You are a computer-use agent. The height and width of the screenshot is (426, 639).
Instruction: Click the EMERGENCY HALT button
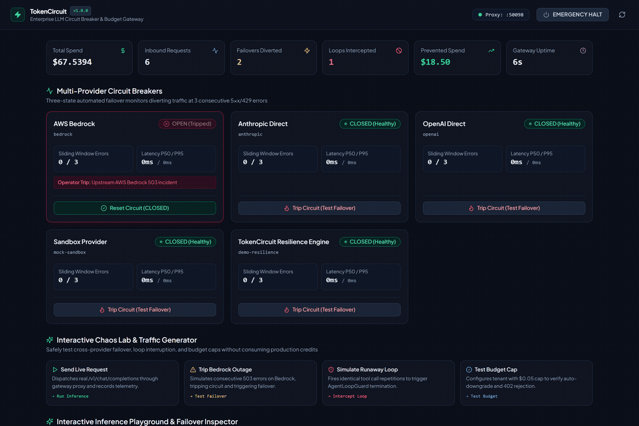(572, 15)
